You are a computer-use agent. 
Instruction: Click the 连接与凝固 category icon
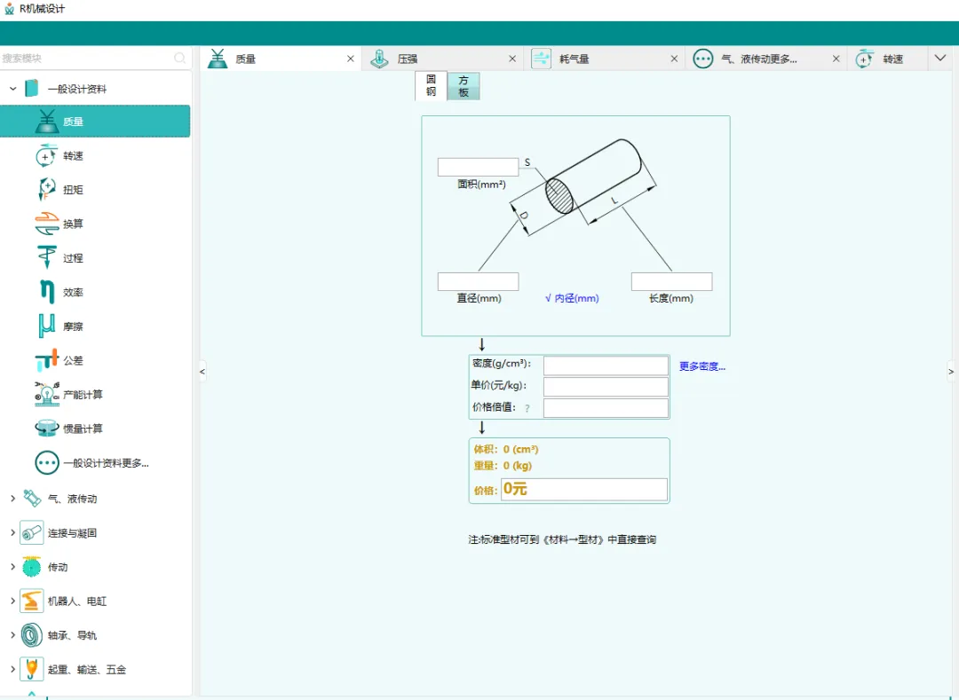[x=32, y=532]
